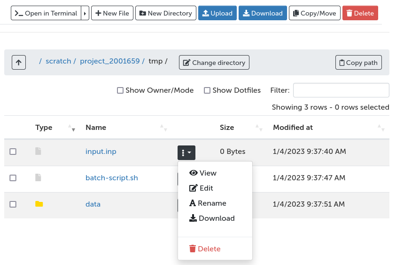
Task: Click the Size column header
Action: [x=227, y=128]
